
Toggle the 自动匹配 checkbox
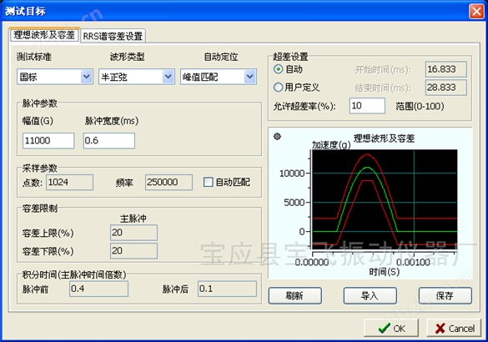[208, 182]
